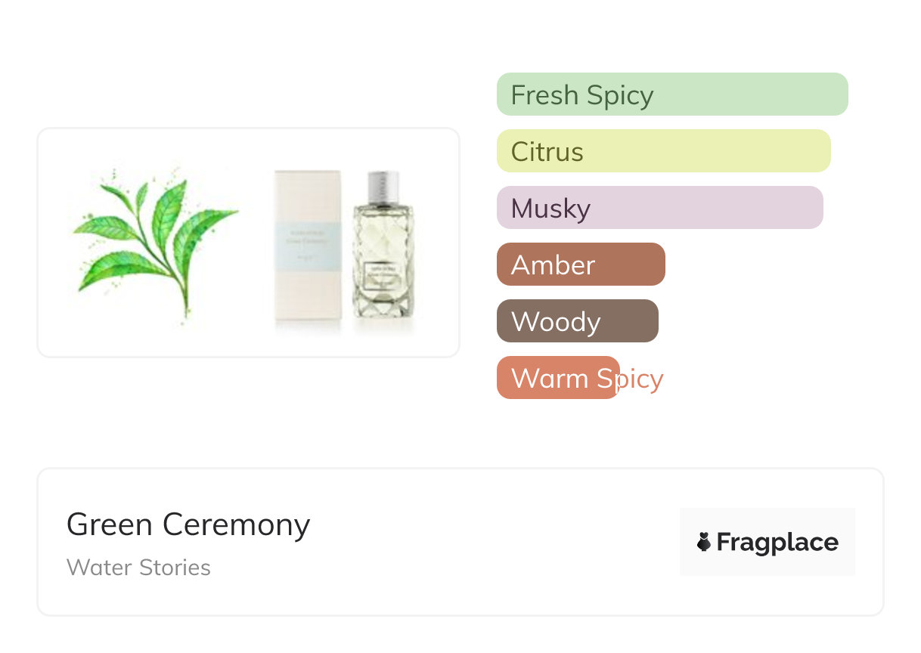Select the Amber accord bar
Screen dimensions: 921x653
(580, 265)
